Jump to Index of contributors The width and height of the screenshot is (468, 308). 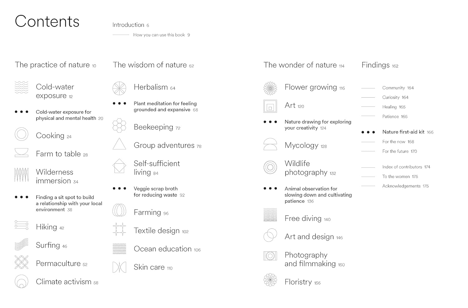[402, 167]
